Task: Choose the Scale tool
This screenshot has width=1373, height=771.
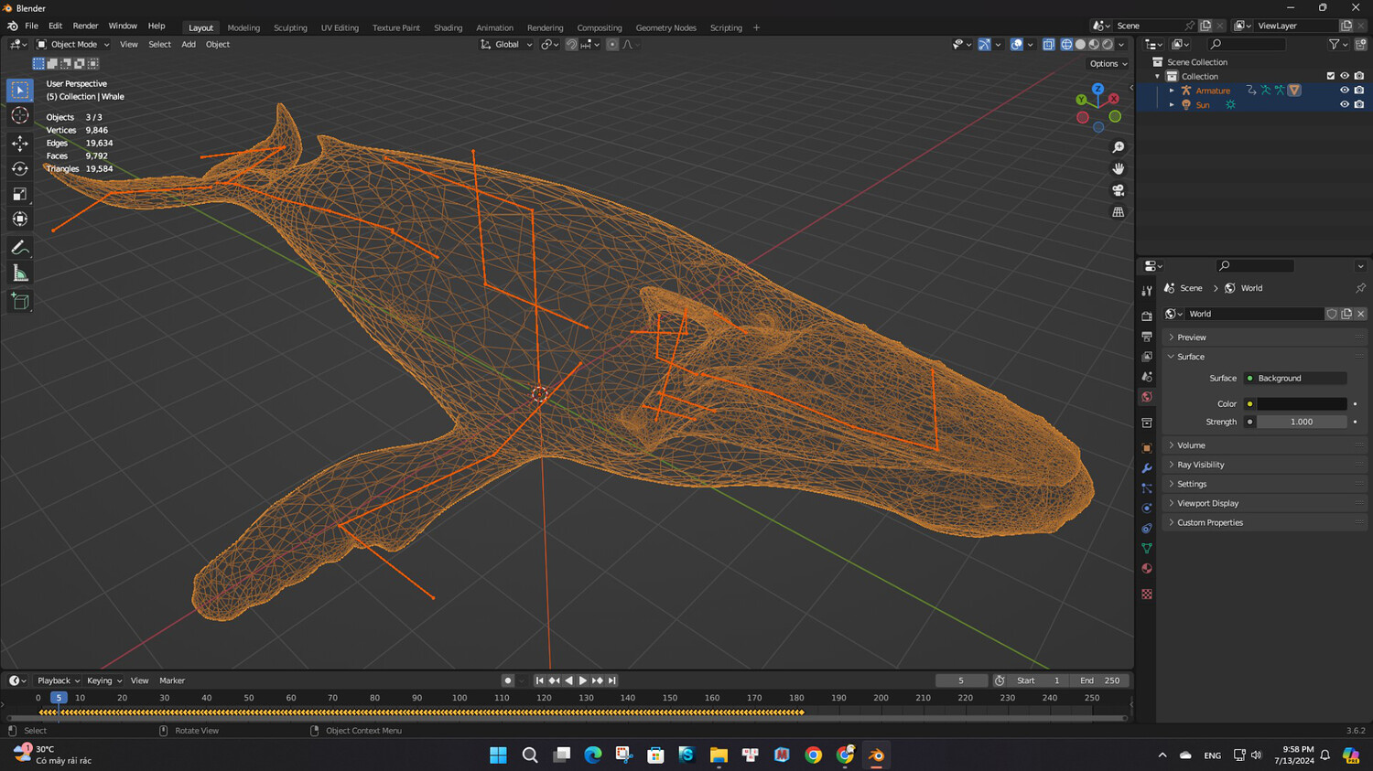Action: tap(20, 194)
